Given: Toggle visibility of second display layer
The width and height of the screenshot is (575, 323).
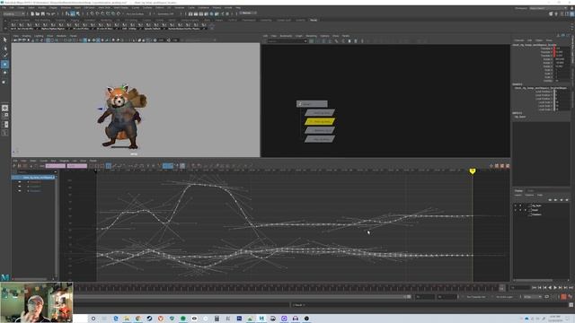Looking at the screenshot, I should point(515,210).
